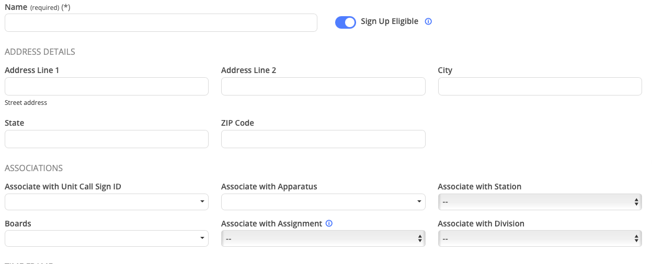Toggle the Sign Up Eligible switch
Viewport: 652px width, 264px height.
click(345, 22)
